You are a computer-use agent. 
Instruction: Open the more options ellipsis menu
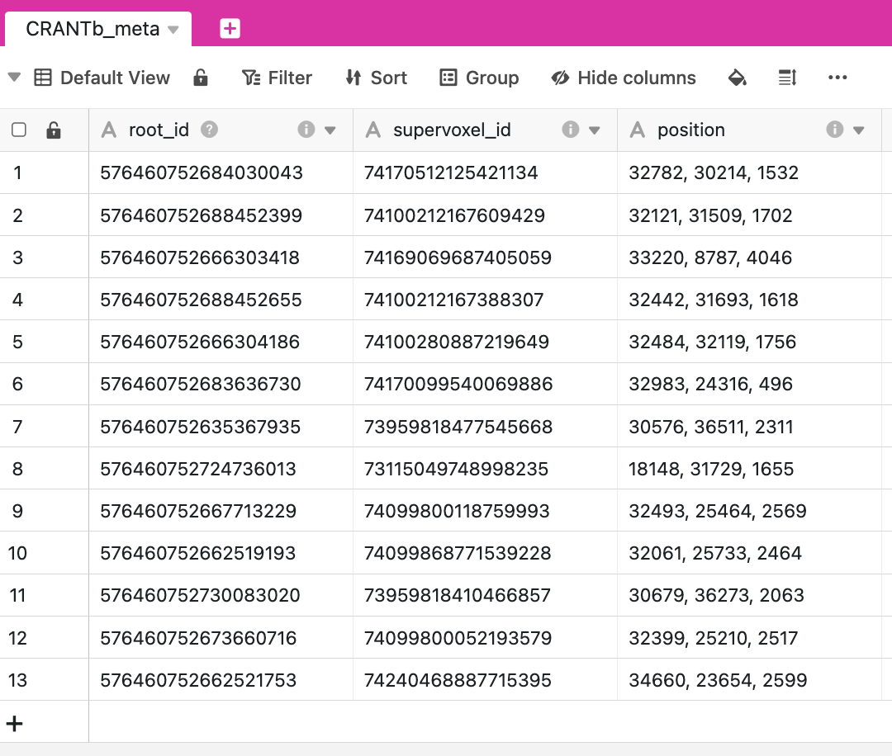tap(837, 78)
